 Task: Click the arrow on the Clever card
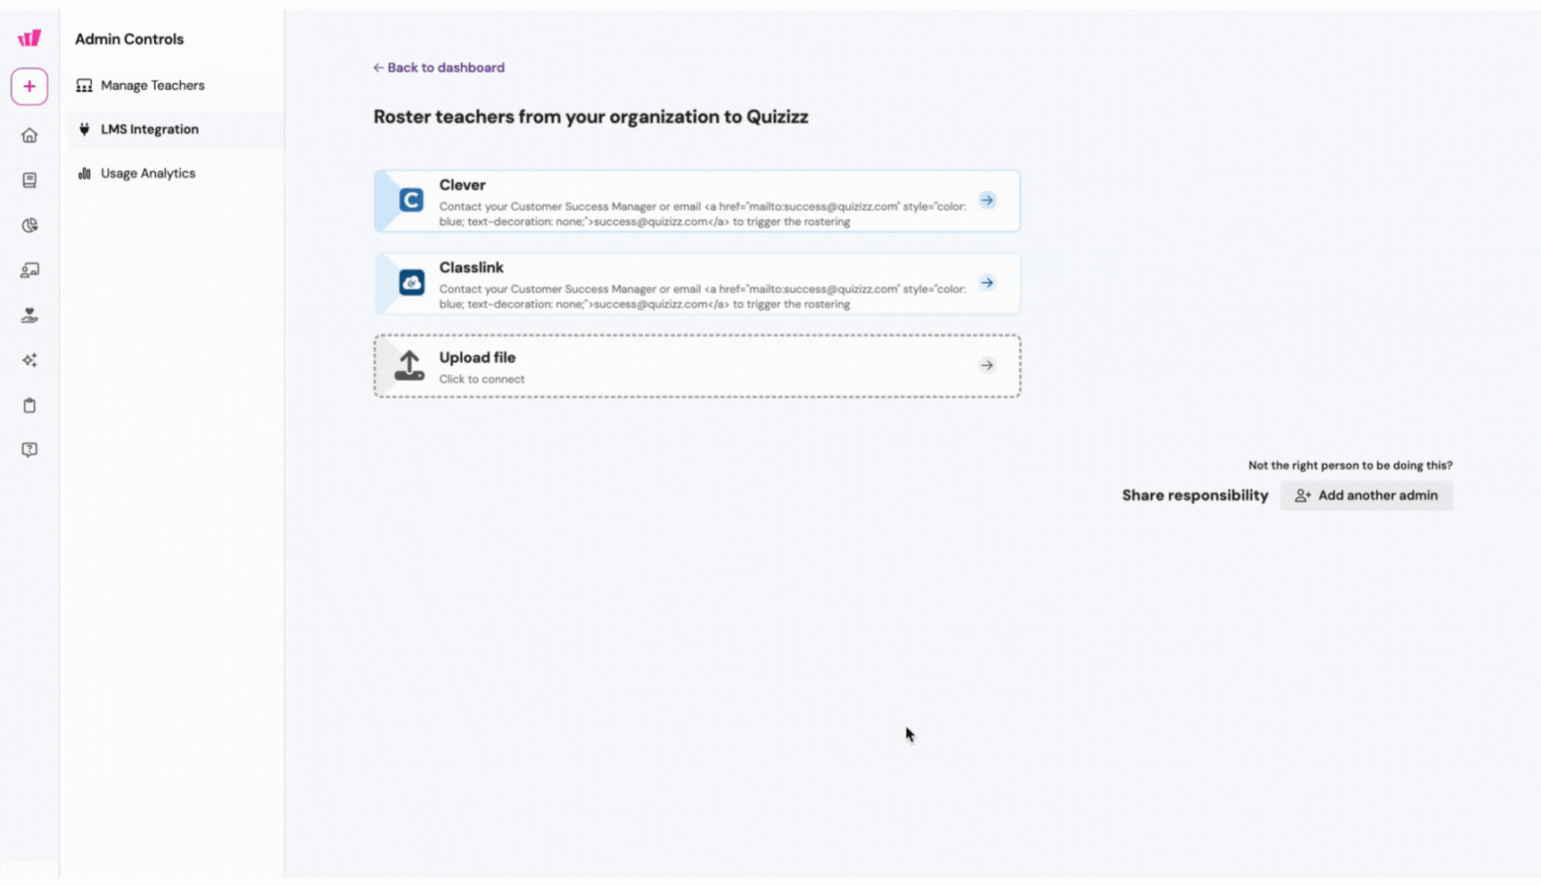tap(987, 200)
